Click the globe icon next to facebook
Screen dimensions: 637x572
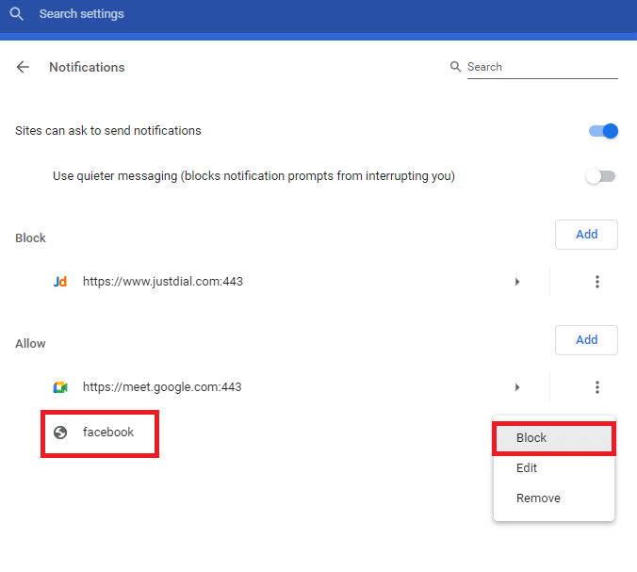point(60,433)
